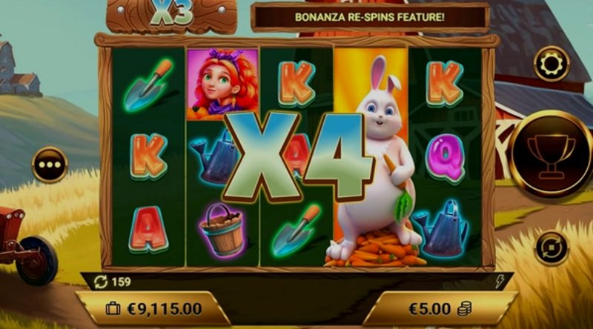The height and width of the screenshot is (329, 593).
Task: Click the wooden bucket symbol
Action: (221, 230)
